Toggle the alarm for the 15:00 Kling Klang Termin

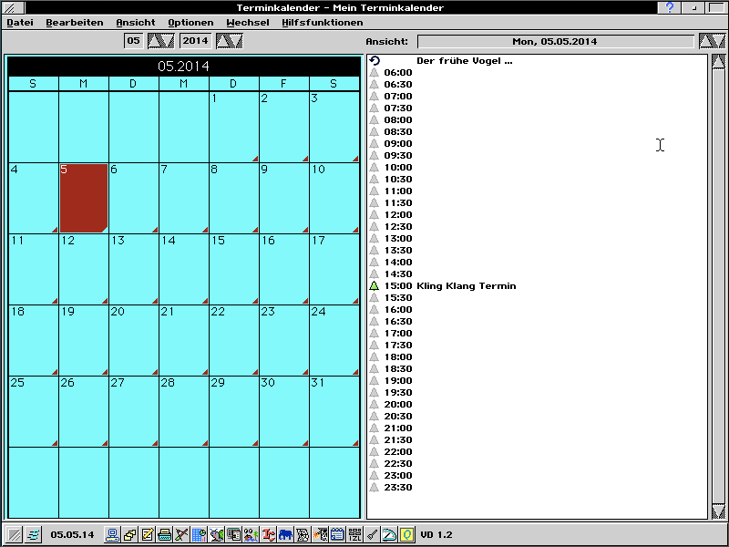(x=375, y=284)
